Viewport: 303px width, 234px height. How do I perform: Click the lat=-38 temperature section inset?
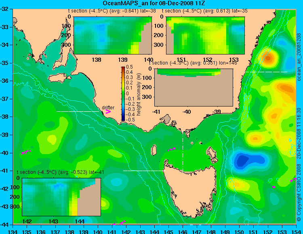[x=113, y=36]
